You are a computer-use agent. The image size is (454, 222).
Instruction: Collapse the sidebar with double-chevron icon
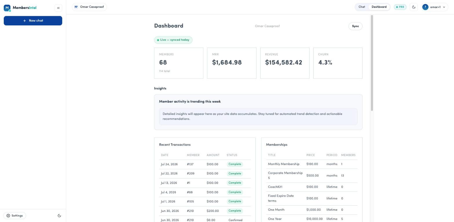pos(58,8)
